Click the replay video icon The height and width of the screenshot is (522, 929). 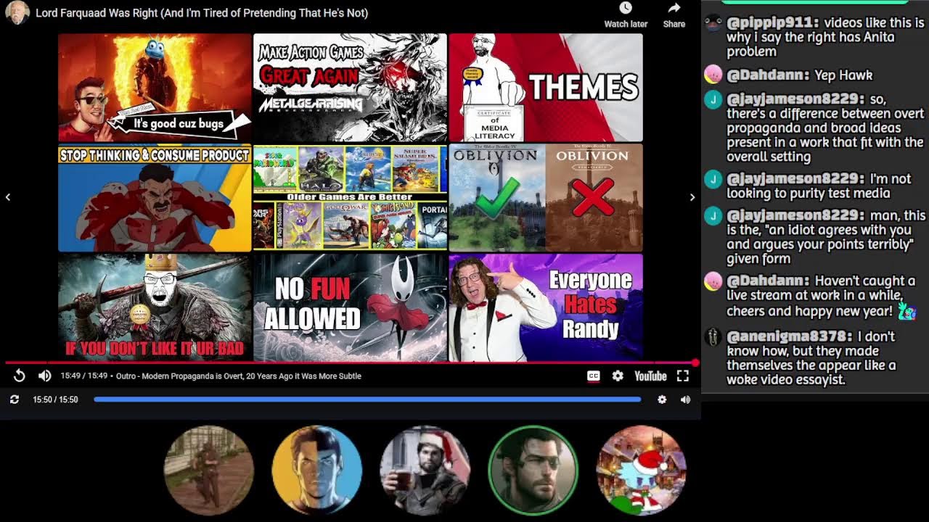click(x=20, y=376)
